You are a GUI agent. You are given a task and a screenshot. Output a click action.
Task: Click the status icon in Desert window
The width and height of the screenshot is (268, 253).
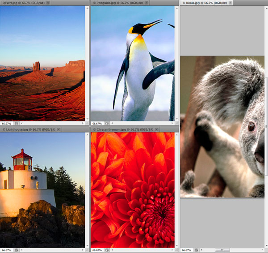(16, 123)
